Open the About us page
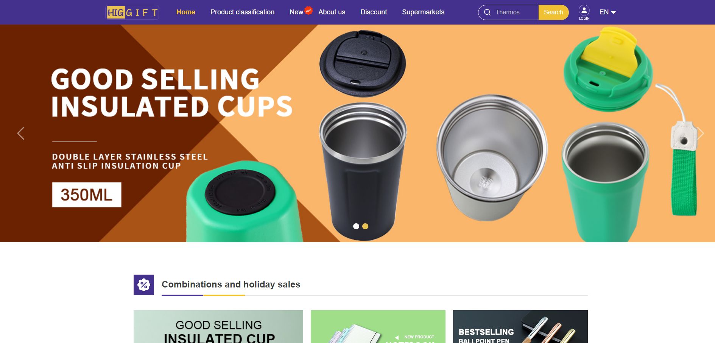715x343 pixels. click(332, 12)
